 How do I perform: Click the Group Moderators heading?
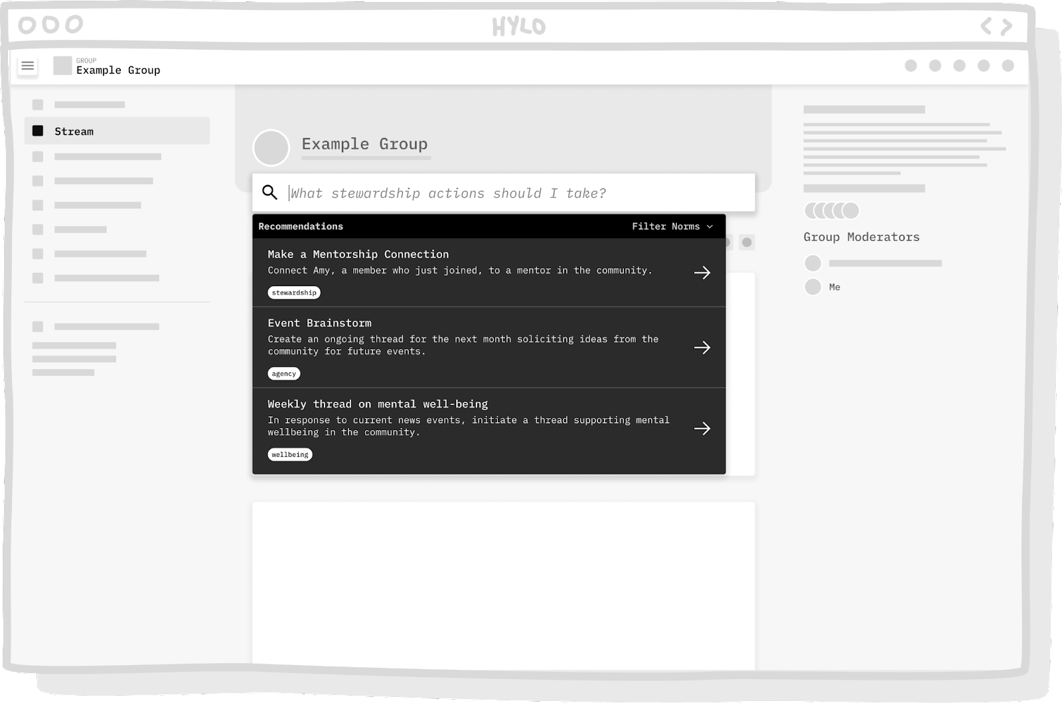862,237
